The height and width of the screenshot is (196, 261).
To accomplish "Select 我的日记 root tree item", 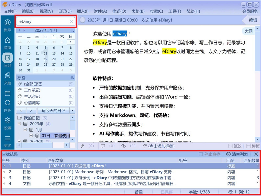I will pyautogui.click(x=32, y=118).
